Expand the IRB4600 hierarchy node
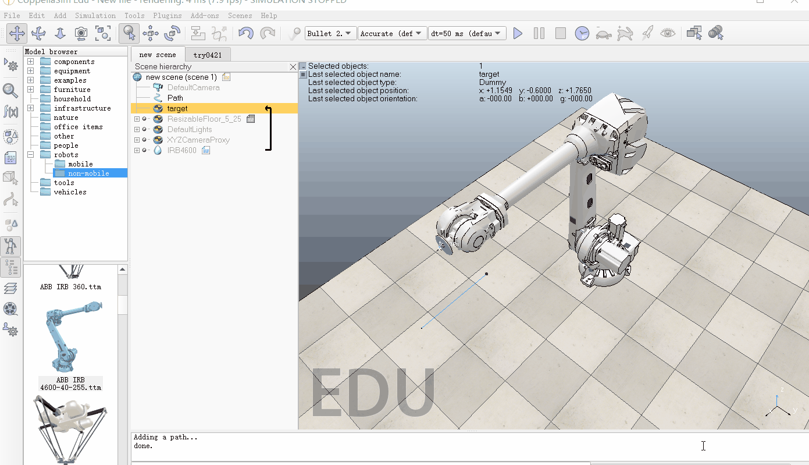 coord(137,150)
